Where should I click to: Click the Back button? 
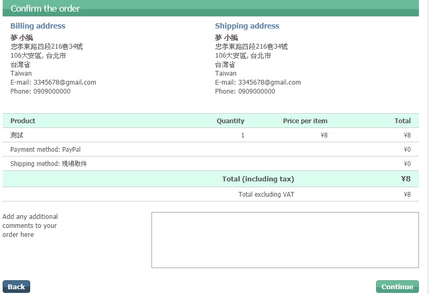click(16, 287)
